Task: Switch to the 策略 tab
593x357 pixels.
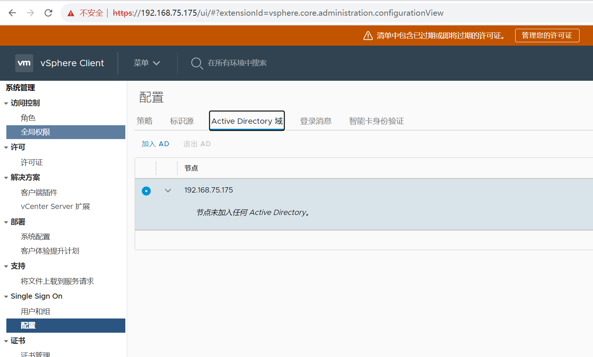Action: (145, 121)
